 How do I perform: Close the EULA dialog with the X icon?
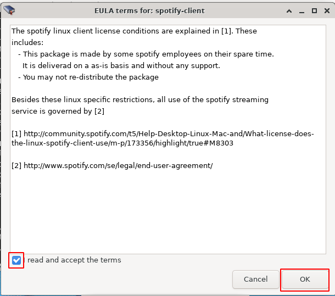pos(326,10)
